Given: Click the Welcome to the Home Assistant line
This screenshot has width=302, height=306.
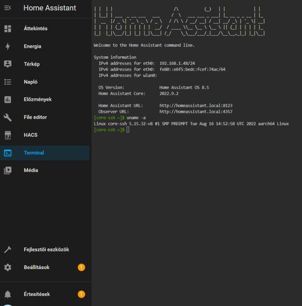Looking at the screenshot, I should pos(144,45).
